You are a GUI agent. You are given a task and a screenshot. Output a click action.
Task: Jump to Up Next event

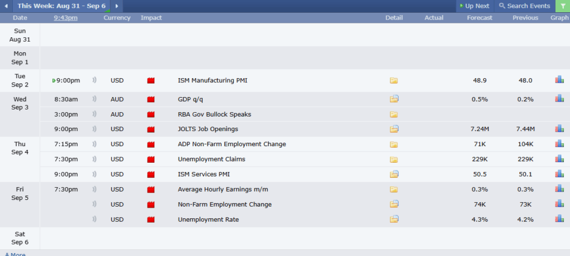click(473, 6)
